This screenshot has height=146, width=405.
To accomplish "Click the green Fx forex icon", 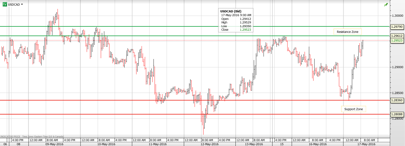I will pos(5,5).
